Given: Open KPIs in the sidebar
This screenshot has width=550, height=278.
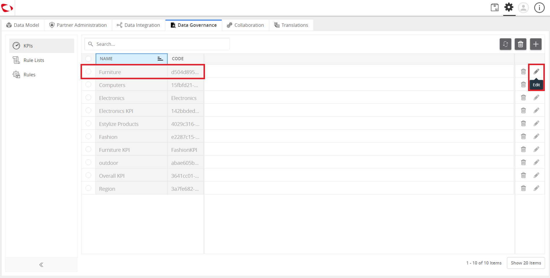Looking at the screenshot, I should pos(42,46).
